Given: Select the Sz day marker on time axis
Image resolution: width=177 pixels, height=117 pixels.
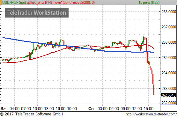Looking at the screenshot, I should [3, 109].
